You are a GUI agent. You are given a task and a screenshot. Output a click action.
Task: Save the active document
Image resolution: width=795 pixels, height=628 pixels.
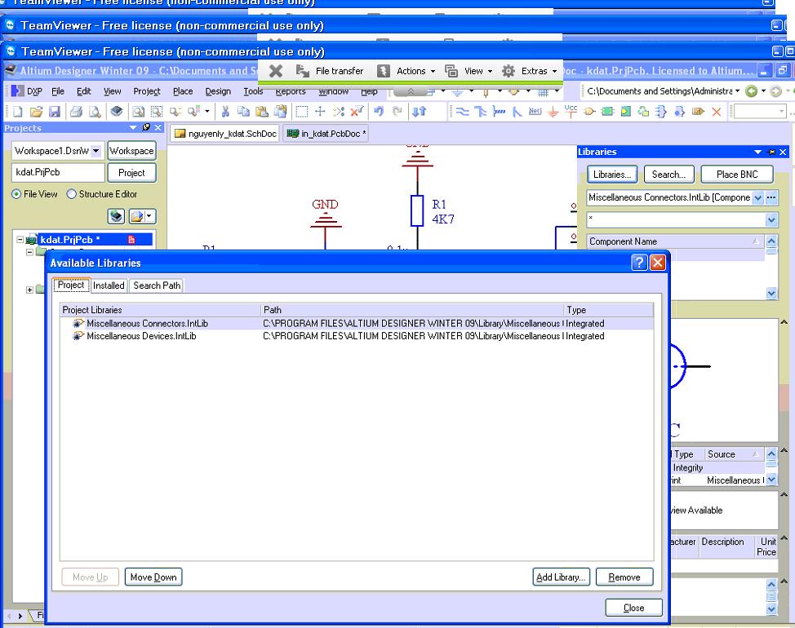point(55,112)
